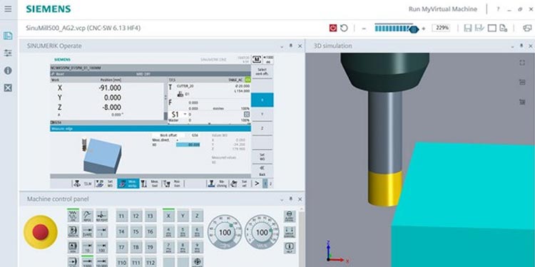This screenshot has width=535, height=267.
Task: Click the red power button in toolbar
Action: click(333, 28)
